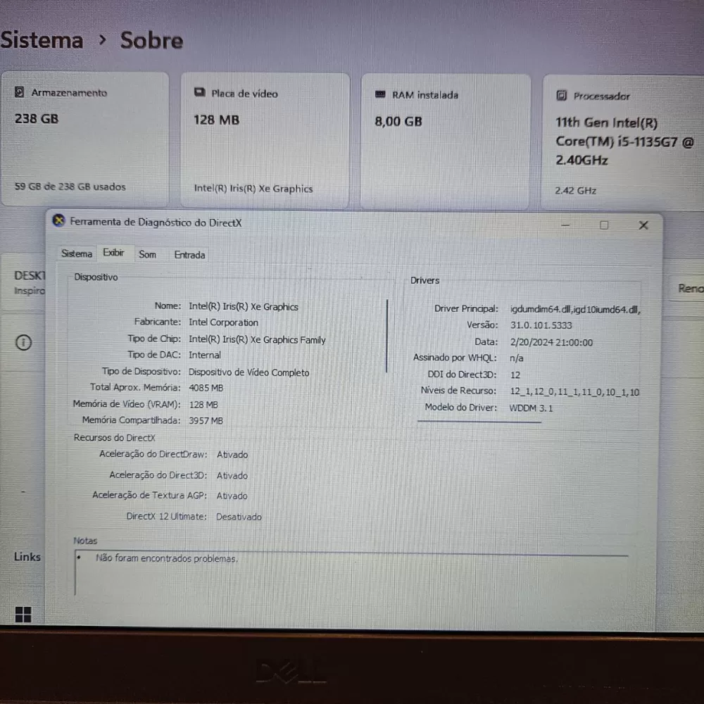Click the VRAM '128 MB' value in DirectX tool
This screenshot has width=704, height=704.
[203, 405]
